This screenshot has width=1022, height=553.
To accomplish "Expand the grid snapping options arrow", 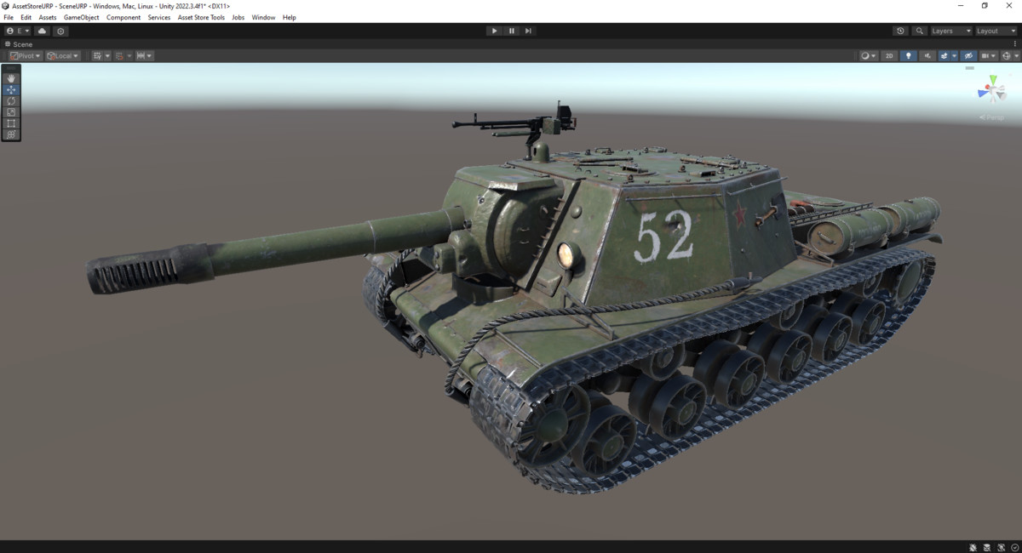I will point(129,56).
